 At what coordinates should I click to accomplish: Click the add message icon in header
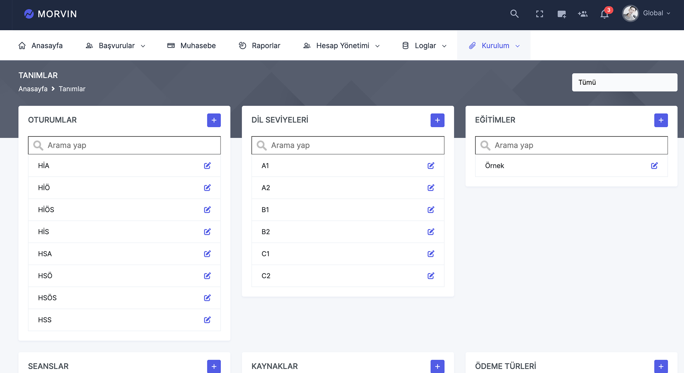point(561,14)
